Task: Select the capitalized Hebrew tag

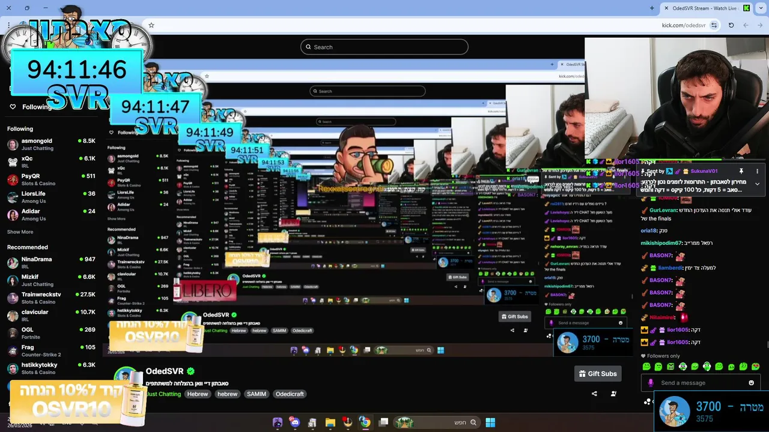Action: click(197, 394)
